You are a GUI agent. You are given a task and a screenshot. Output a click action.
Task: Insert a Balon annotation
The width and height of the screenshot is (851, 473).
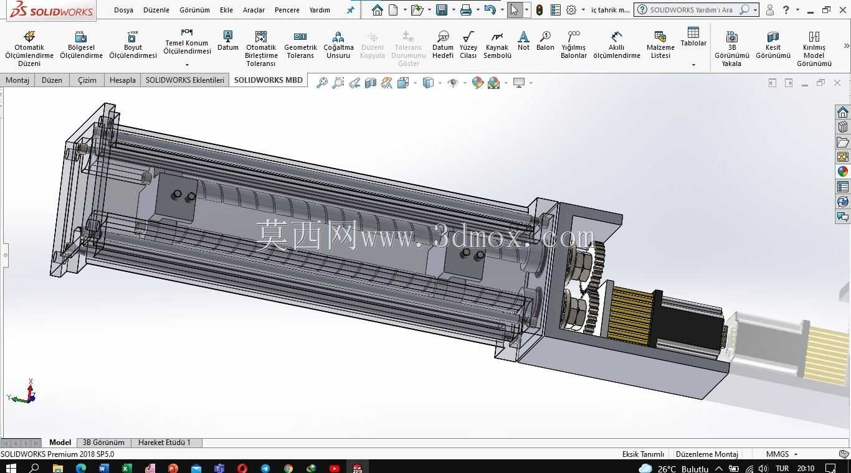pos(545,41)
